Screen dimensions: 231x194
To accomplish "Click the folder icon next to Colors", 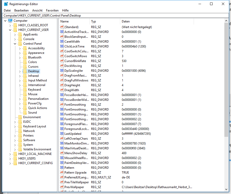I will point(25,62).
